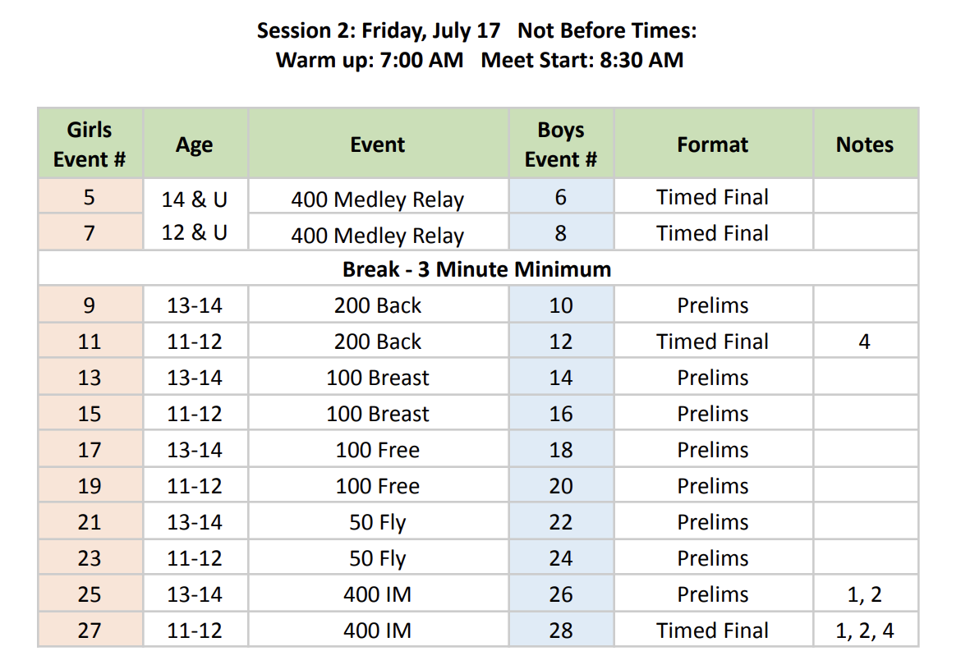Click the Girls Event # column header
The width and height of the screenshot is (961, 665).
coord(90,144)
